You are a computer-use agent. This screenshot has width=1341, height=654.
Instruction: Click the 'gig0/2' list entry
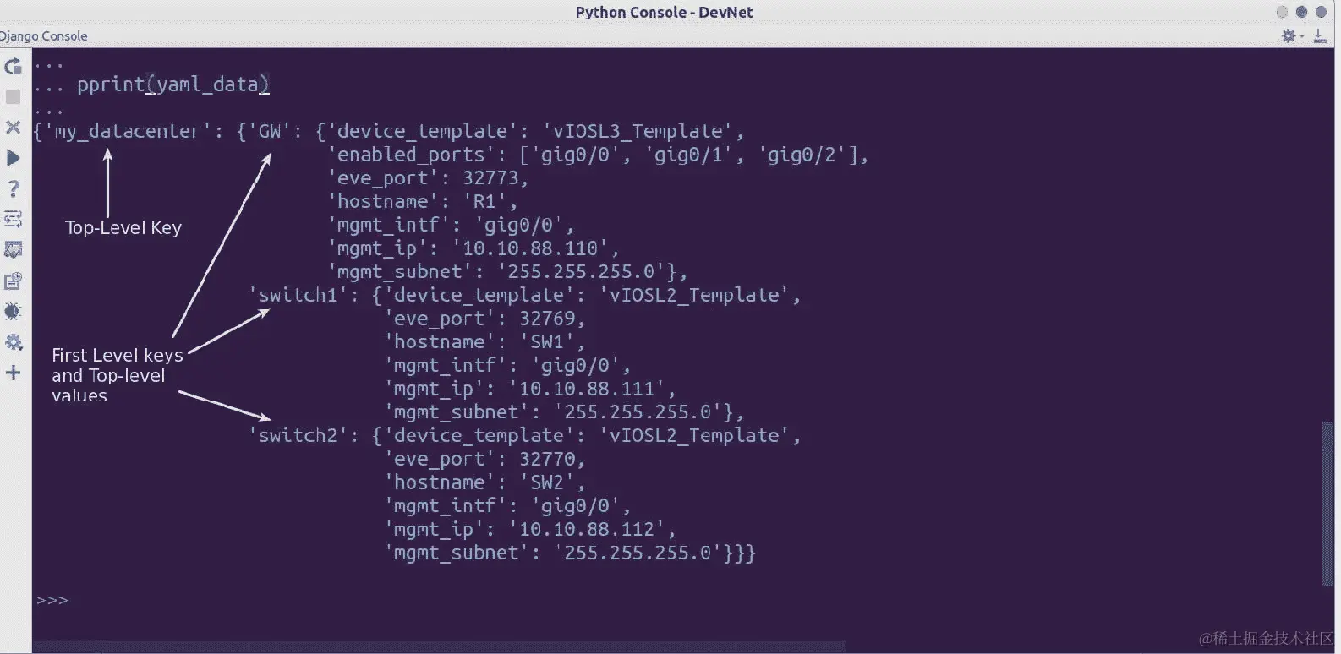tap(802, 155)
